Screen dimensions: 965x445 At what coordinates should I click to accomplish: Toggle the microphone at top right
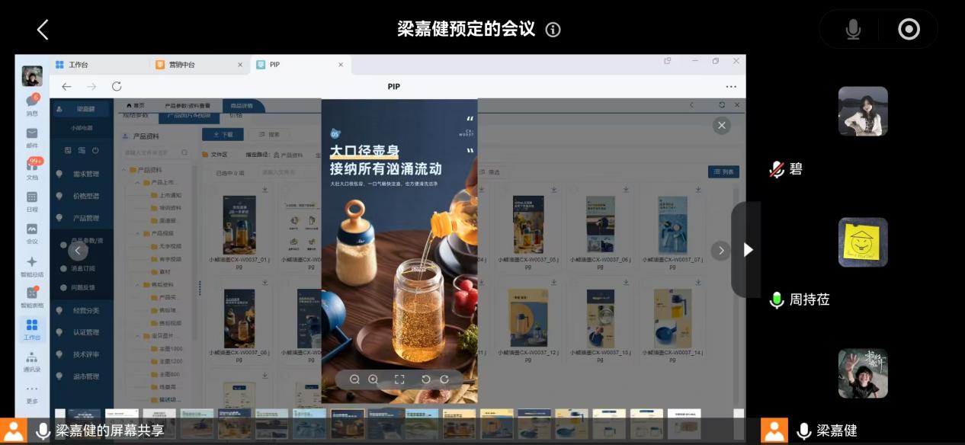853,30
